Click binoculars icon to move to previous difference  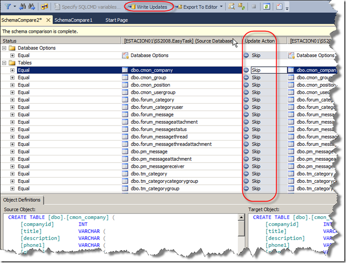22,7
